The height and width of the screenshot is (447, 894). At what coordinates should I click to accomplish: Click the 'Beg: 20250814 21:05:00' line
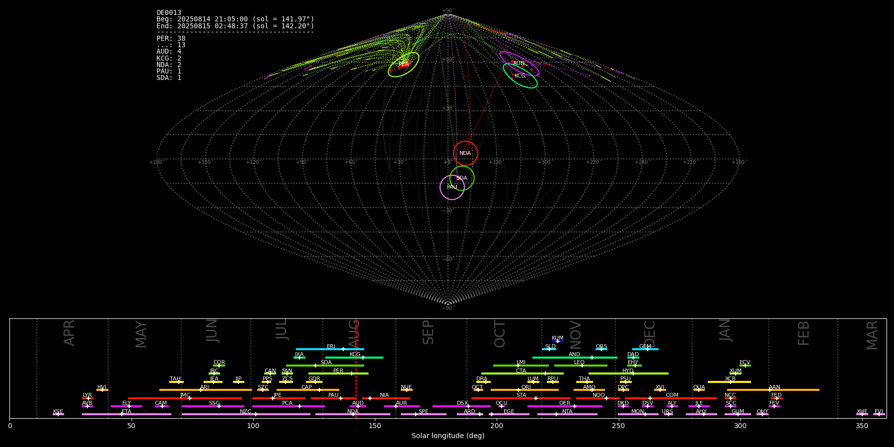point(235,19)
